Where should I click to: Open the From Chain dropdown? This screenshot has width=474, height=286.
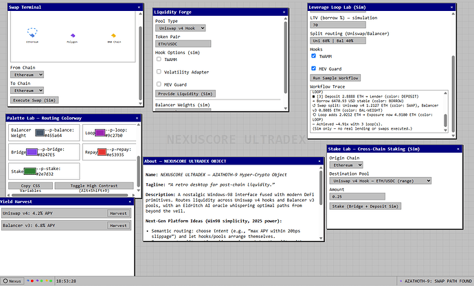point(27,75)
